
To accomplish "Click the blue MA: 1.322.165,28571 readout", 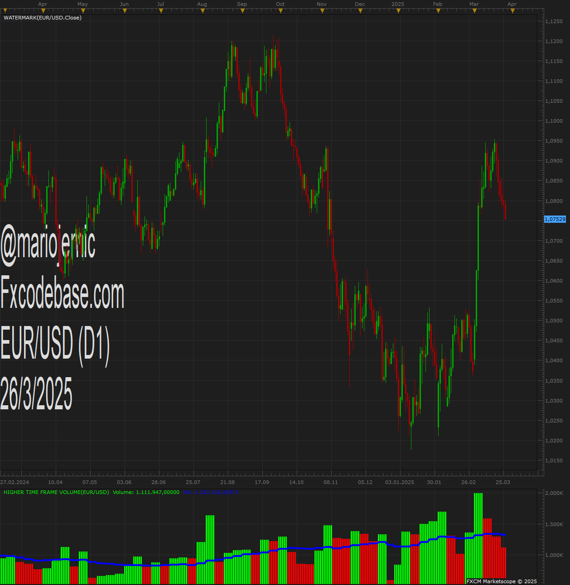I will coord(211,492).
